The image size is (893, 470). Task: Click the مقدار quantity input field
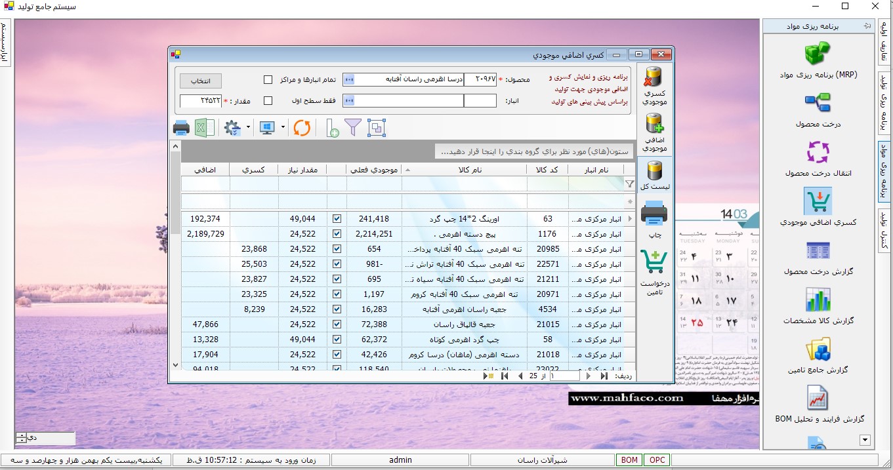point(200,101)
